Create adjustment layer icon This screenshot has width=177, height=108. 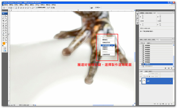(163, 104)
